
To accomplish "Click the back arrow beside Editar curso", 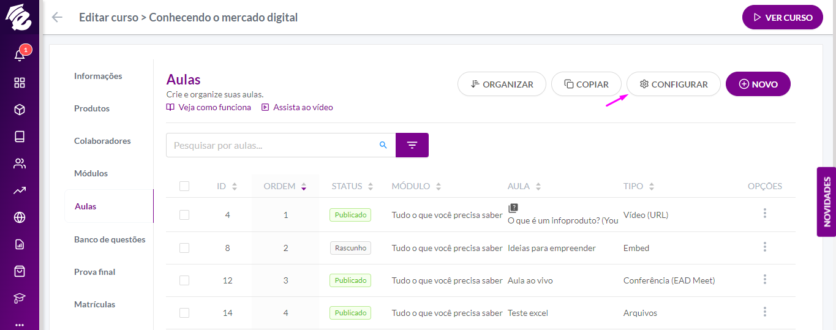I will coord(58,17).
